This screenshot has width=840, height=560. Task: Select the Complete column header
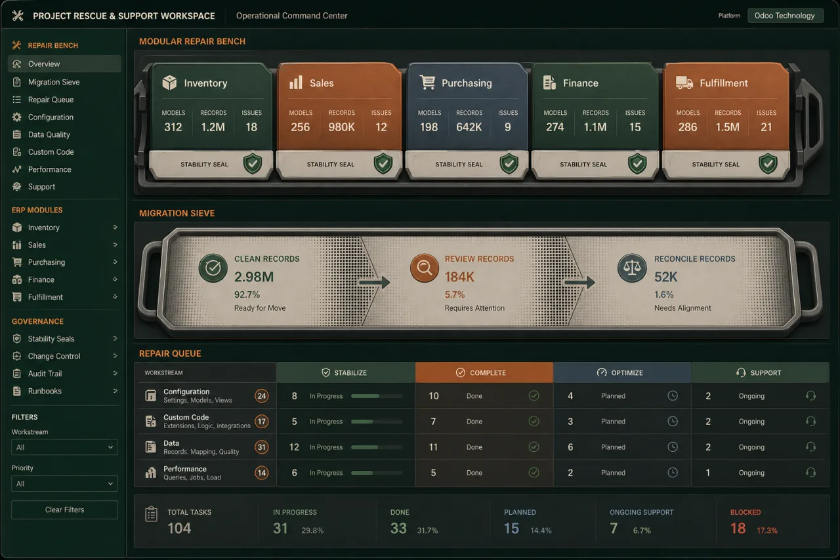coord(484,372)
